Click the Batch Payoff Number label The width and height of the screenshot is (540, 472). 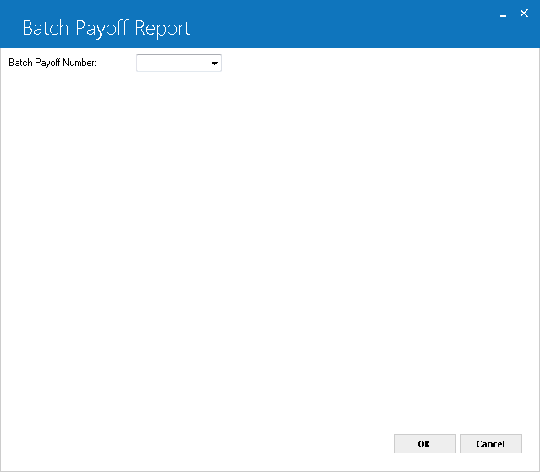(x=52, y=63)
